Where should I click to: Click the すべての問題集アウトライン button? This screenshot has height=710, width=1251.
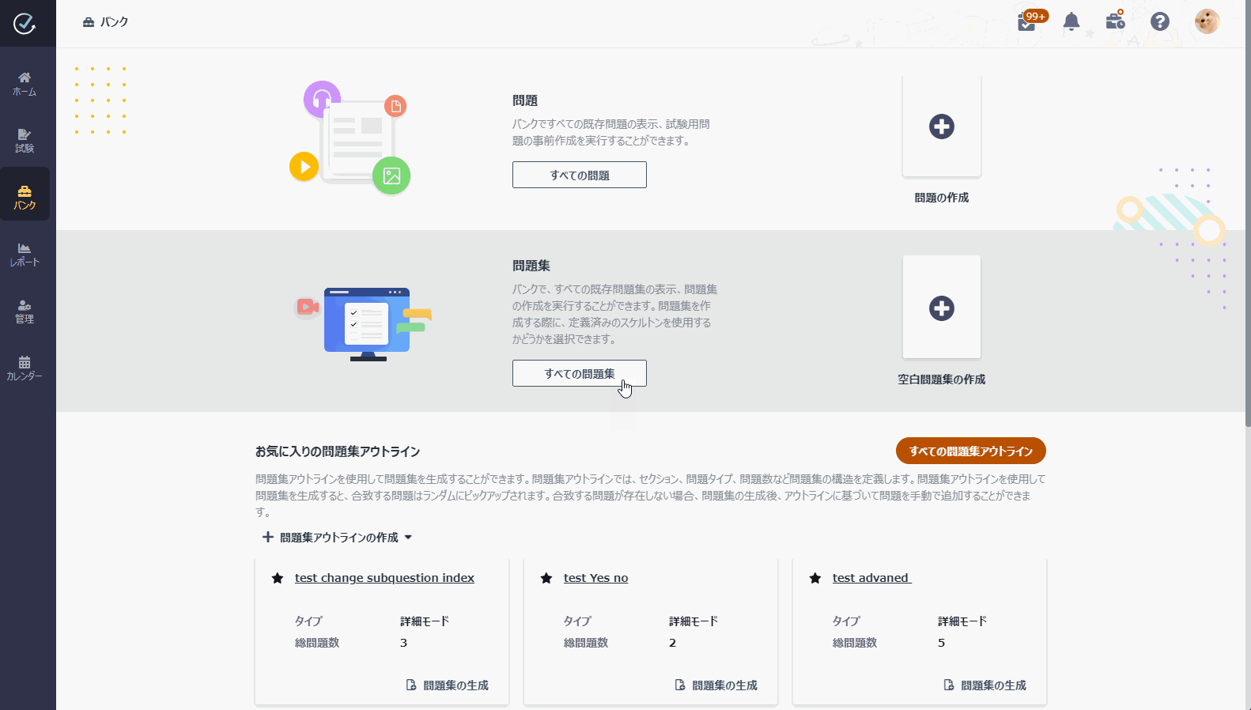(x=970, y=451)
